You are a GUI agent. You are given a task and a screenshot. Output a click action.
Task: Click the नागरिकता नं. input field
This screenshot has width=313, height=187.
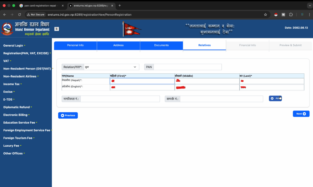coord(120,99)
